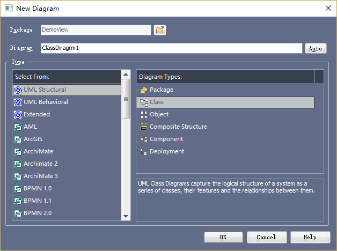Click the Select From scrollbar thumb
This screenshot has height=251, width=337.
126,99
